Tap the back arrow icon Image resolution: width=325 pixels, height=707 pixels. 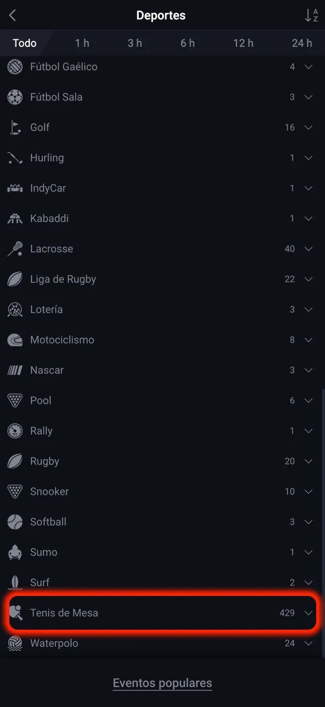(13, 15)
